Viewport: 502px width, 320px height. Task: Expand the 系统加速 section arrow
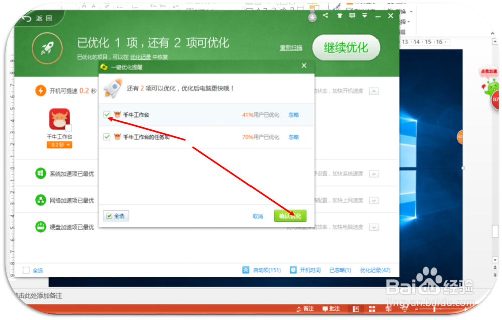click(374, 174)
